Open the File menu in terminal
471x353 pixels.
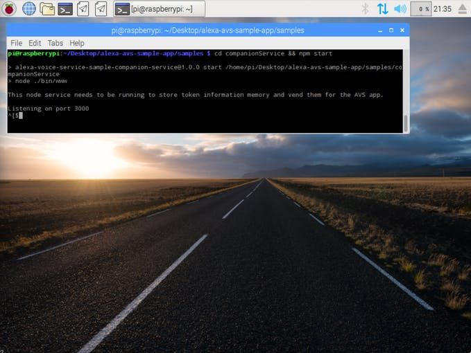point(16,43)
